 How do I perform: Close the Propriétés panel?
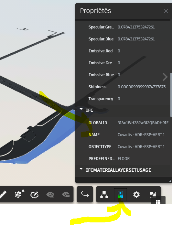[166, 11]
